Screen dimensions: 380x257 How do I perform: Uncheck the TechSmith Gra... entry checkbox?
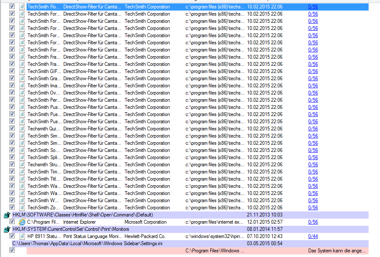(x=12, y=78)
